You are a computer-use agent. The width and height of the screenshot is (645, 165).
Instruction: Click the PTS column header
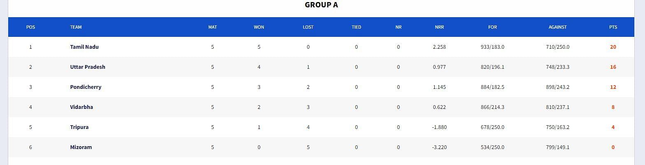613,27
